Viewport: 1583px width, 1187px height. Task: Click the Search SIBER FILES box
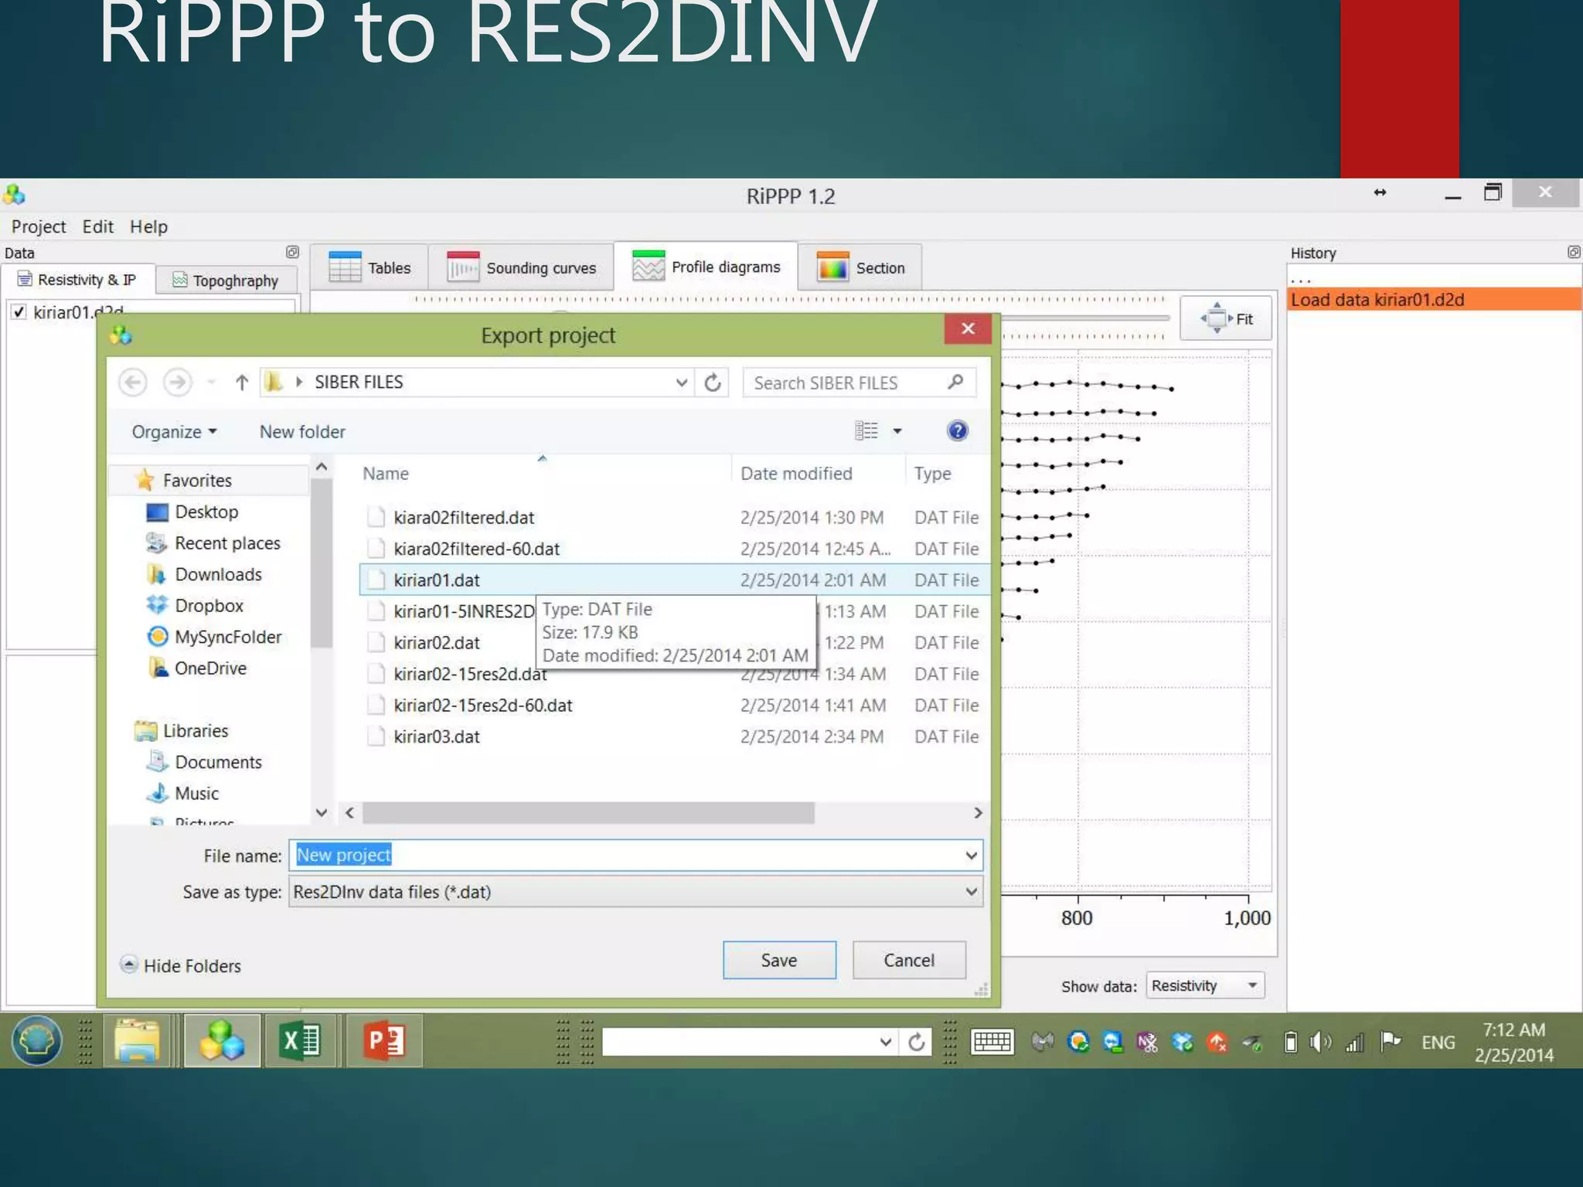pyautogui.click(x=860, y=383)
